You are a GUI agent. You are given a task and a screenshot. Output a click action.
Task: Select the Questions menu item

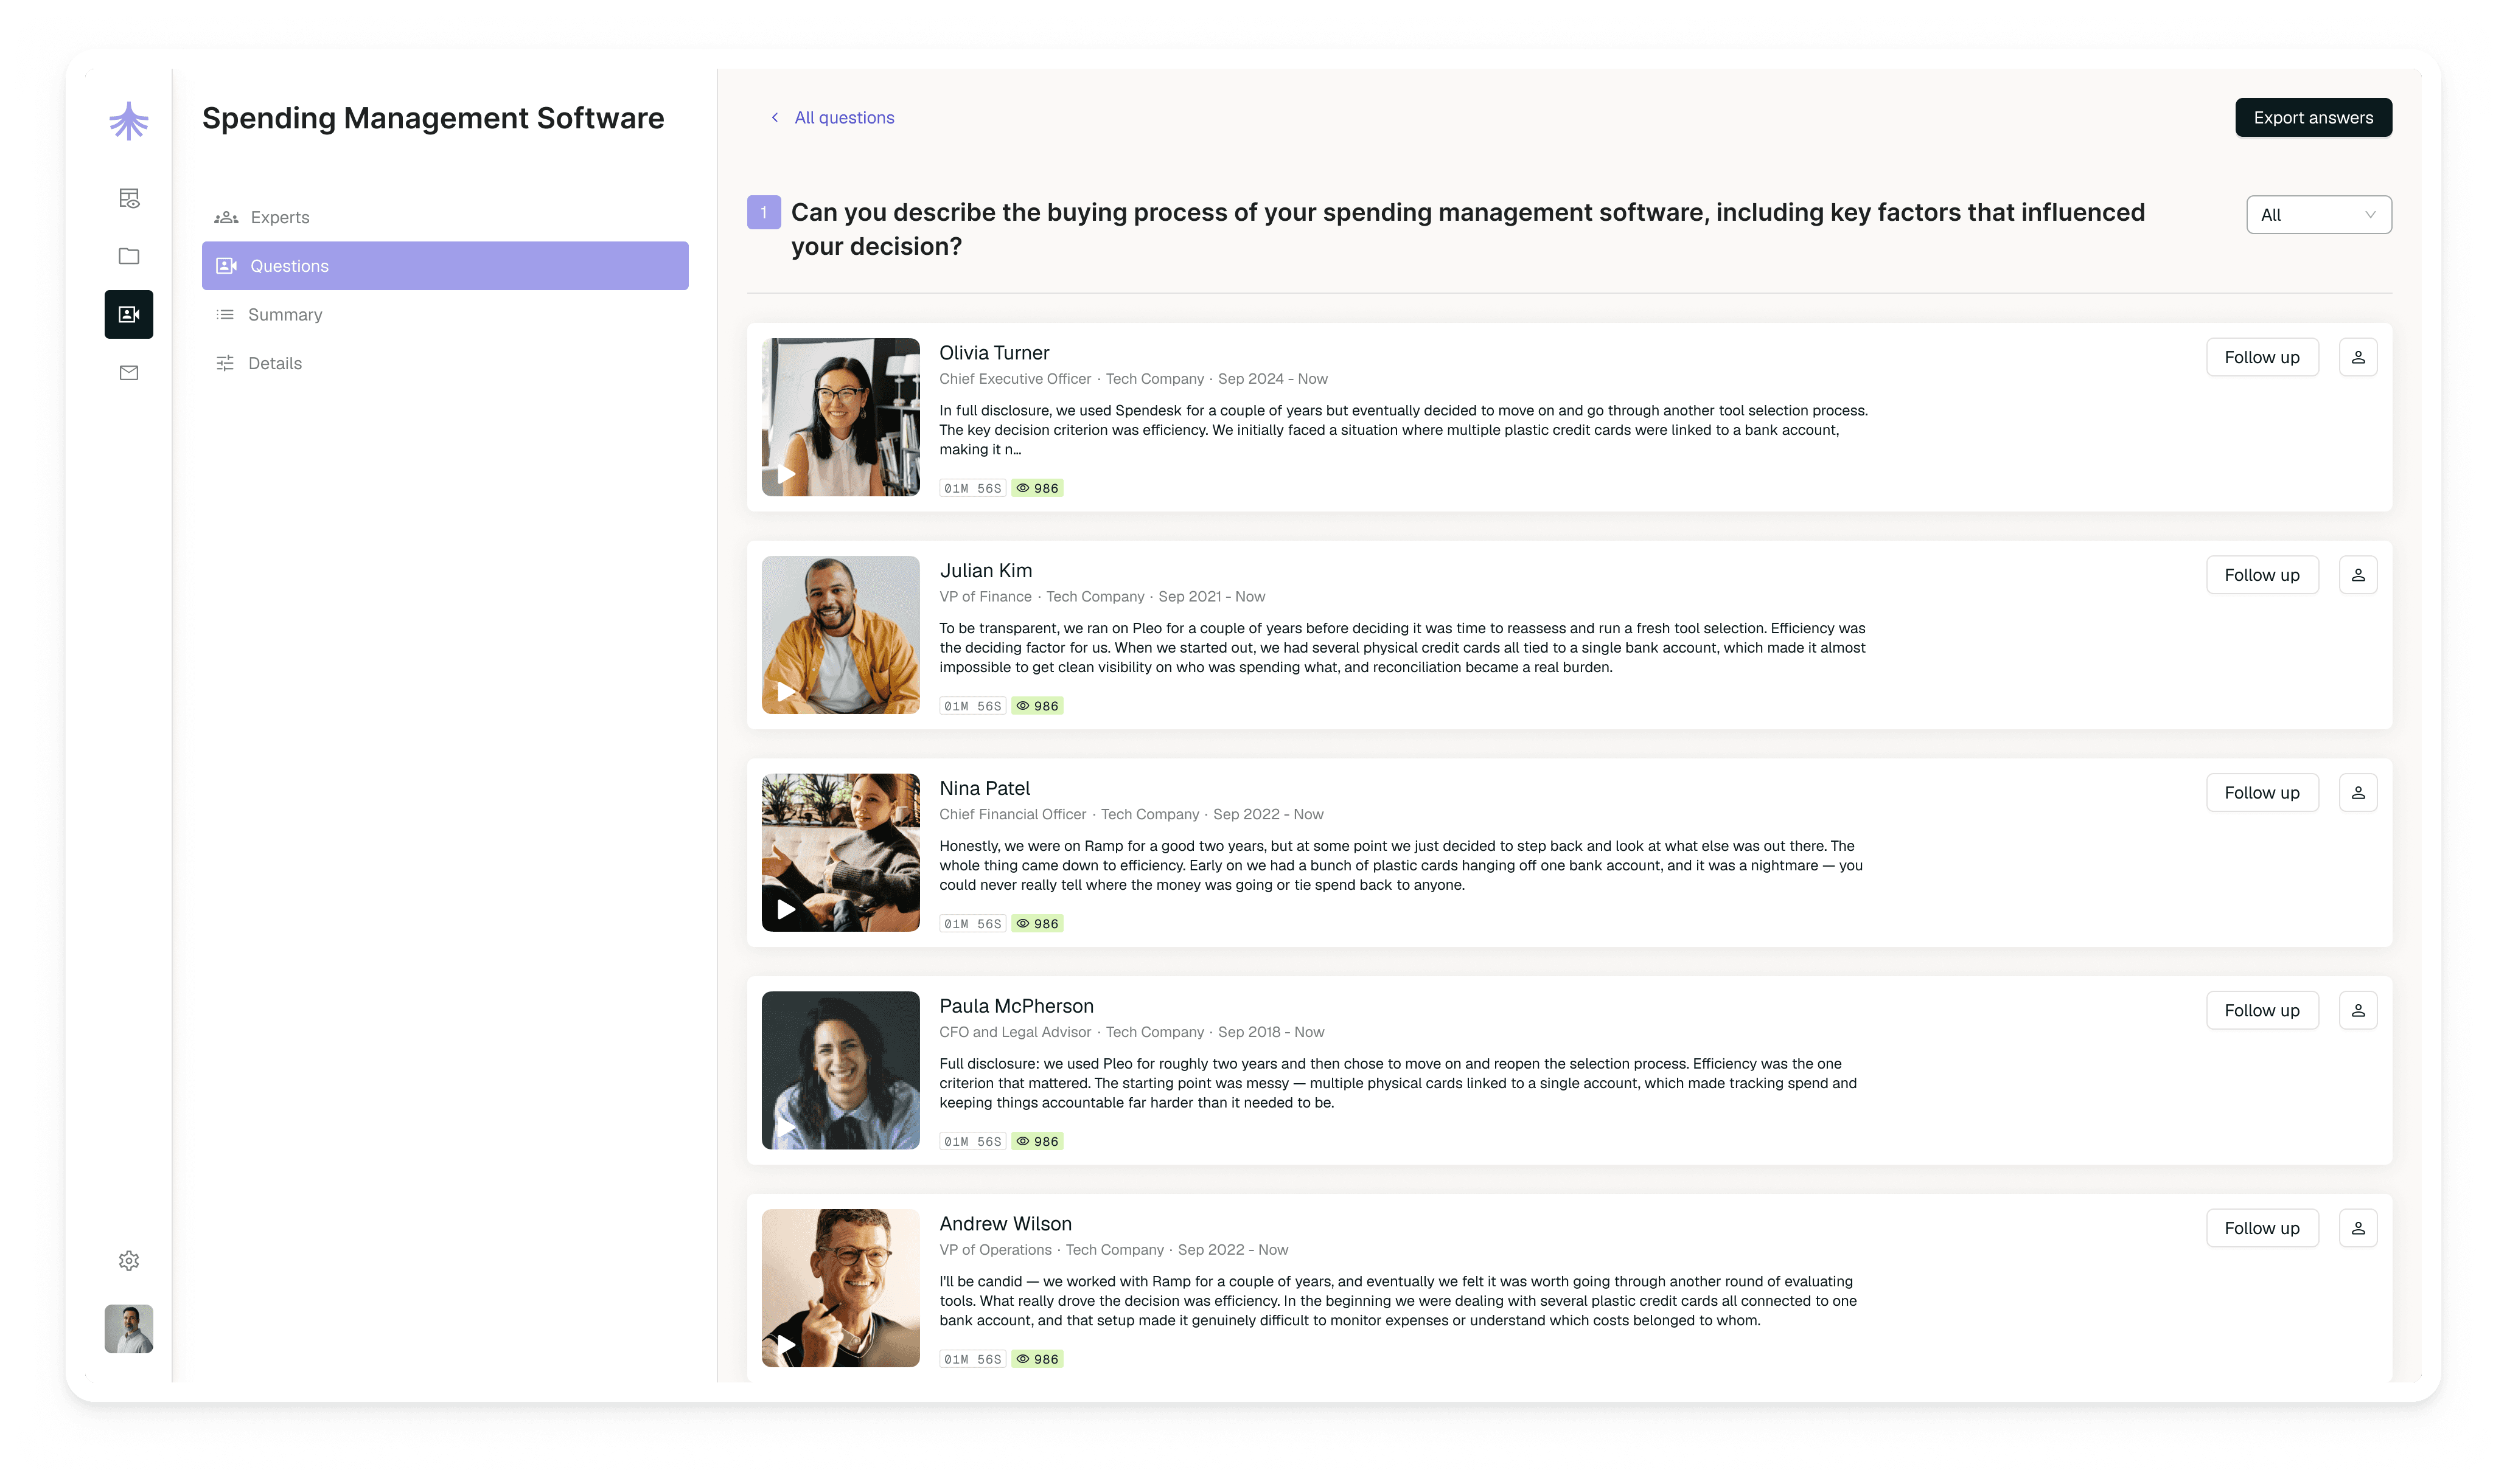[x=444, y=266]
